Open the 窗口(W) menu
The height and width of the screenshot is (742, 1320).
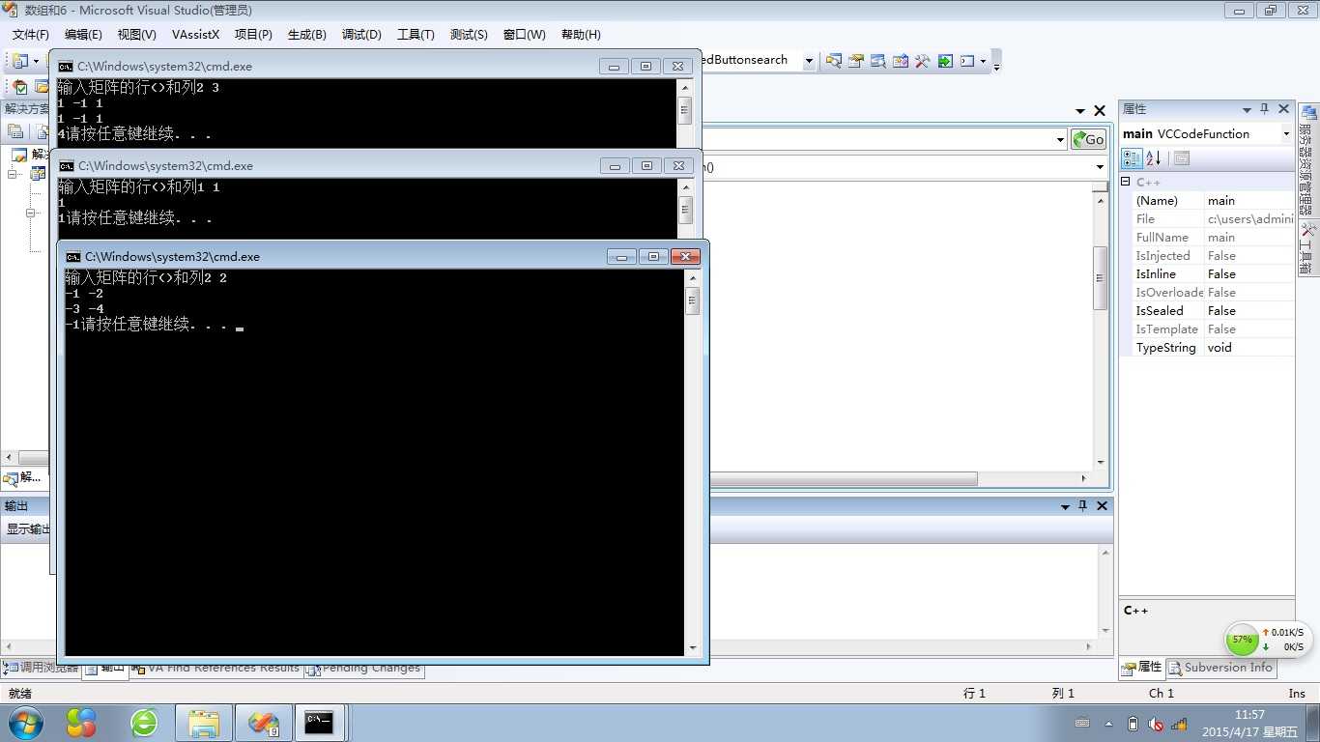(x=524, y=34)
